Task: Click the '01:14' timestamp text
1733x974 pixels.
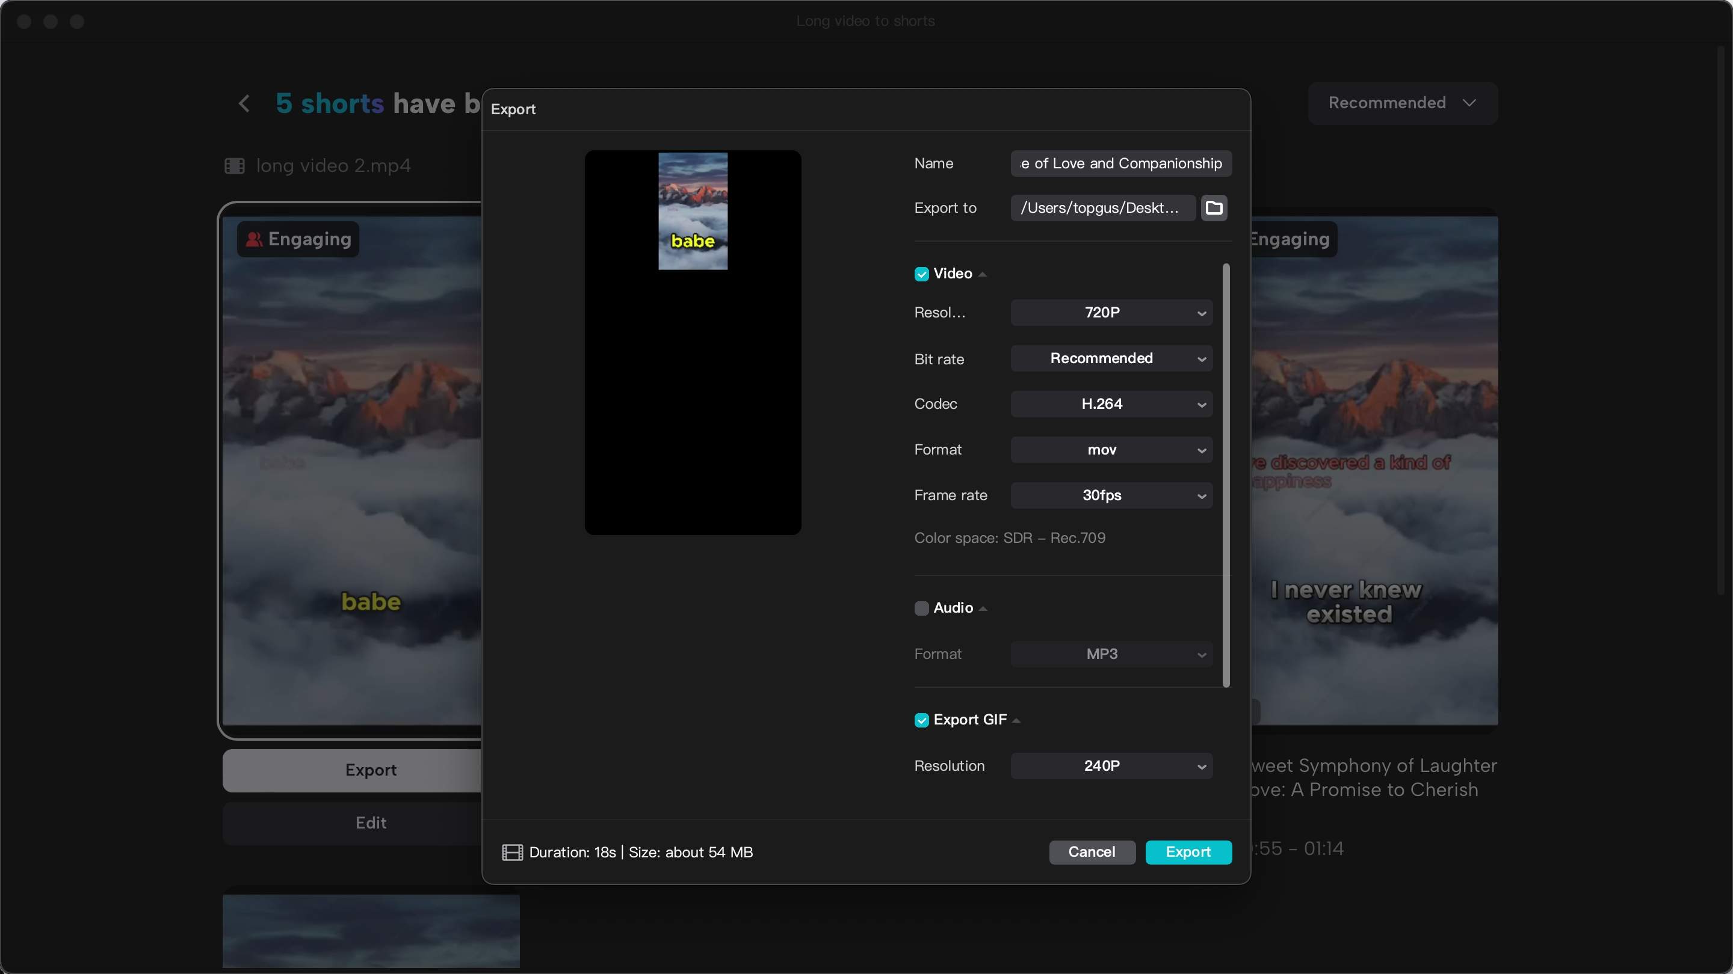Action: (1323, 848)
